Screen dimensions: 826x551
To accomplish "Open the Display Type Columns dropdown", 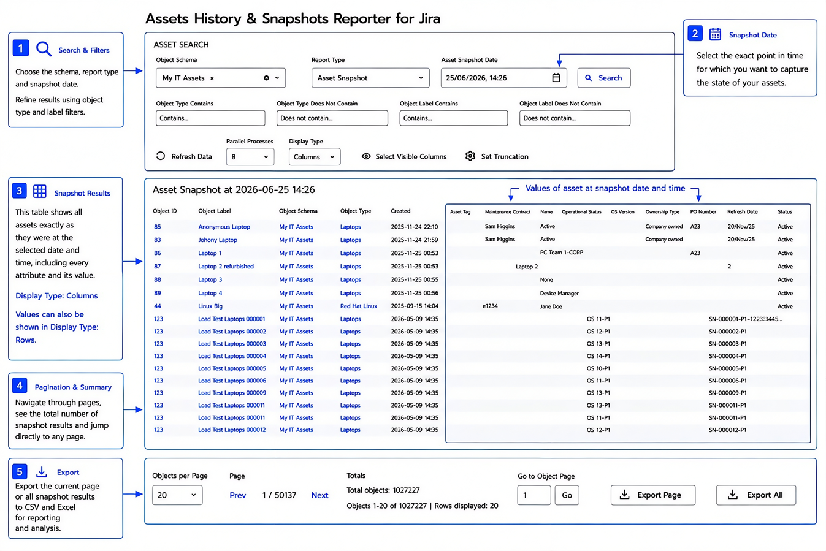I will (x=315, y=157).
